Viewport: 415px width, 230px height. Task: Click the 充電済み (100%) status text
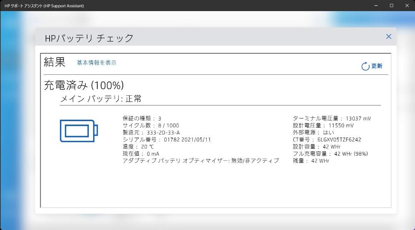[x=84, y=85]
